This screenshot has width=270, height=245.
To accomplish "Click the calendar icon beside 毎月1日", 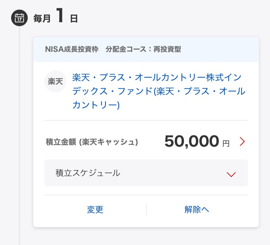I will click(19, 18).
